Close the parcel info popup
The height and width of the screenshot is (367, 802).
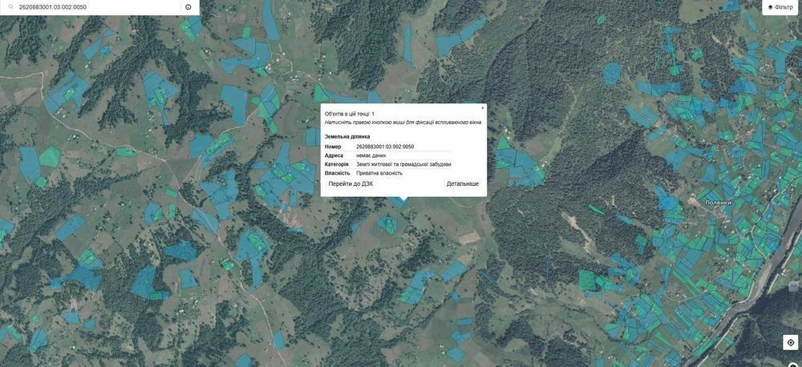[482, 108]
